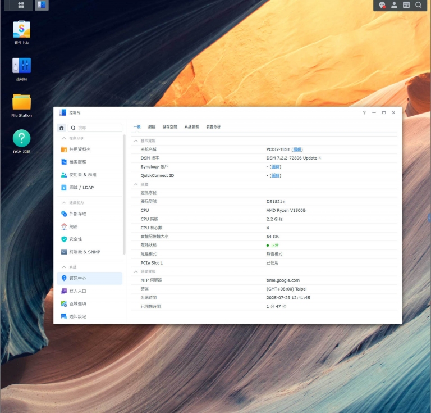Open Notification (通知設定) in sidebar
The image size is (431, 413).
pyautogui.click(x=90, y=316)
